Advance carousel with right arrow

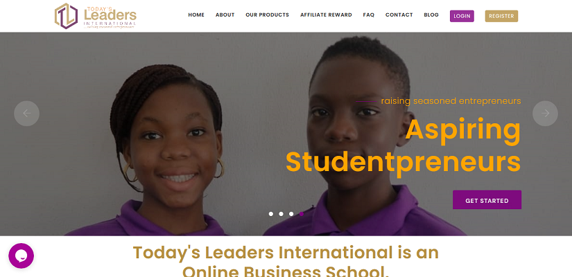coord(545,114)
